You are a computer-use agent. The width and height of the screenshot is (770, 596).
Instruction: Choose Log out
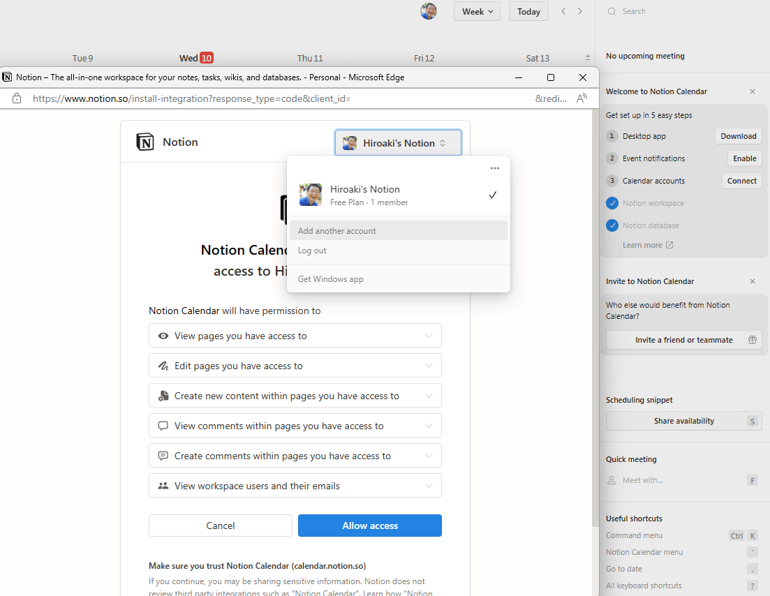click(x=398, y=251)
